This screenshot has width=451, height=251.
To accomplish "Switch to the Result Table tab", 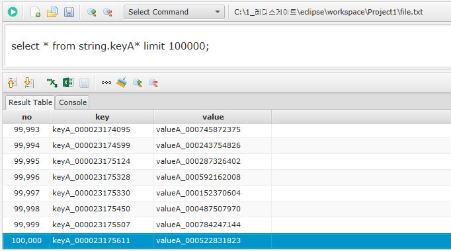I will point(30,102).
